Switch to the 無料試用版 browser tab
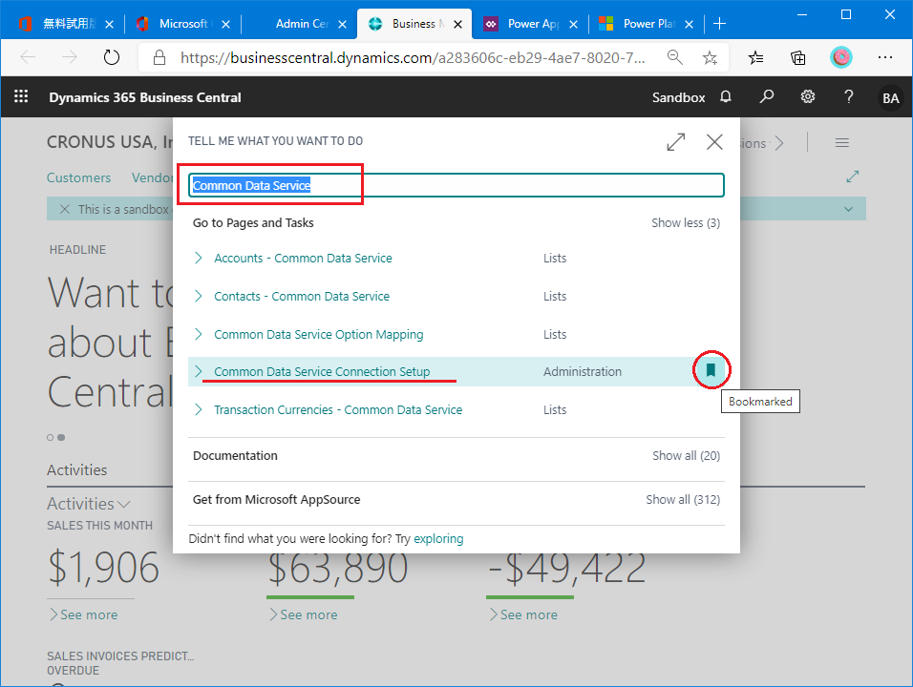The width and height of the screenshot is (913, 687). (67, 24)
